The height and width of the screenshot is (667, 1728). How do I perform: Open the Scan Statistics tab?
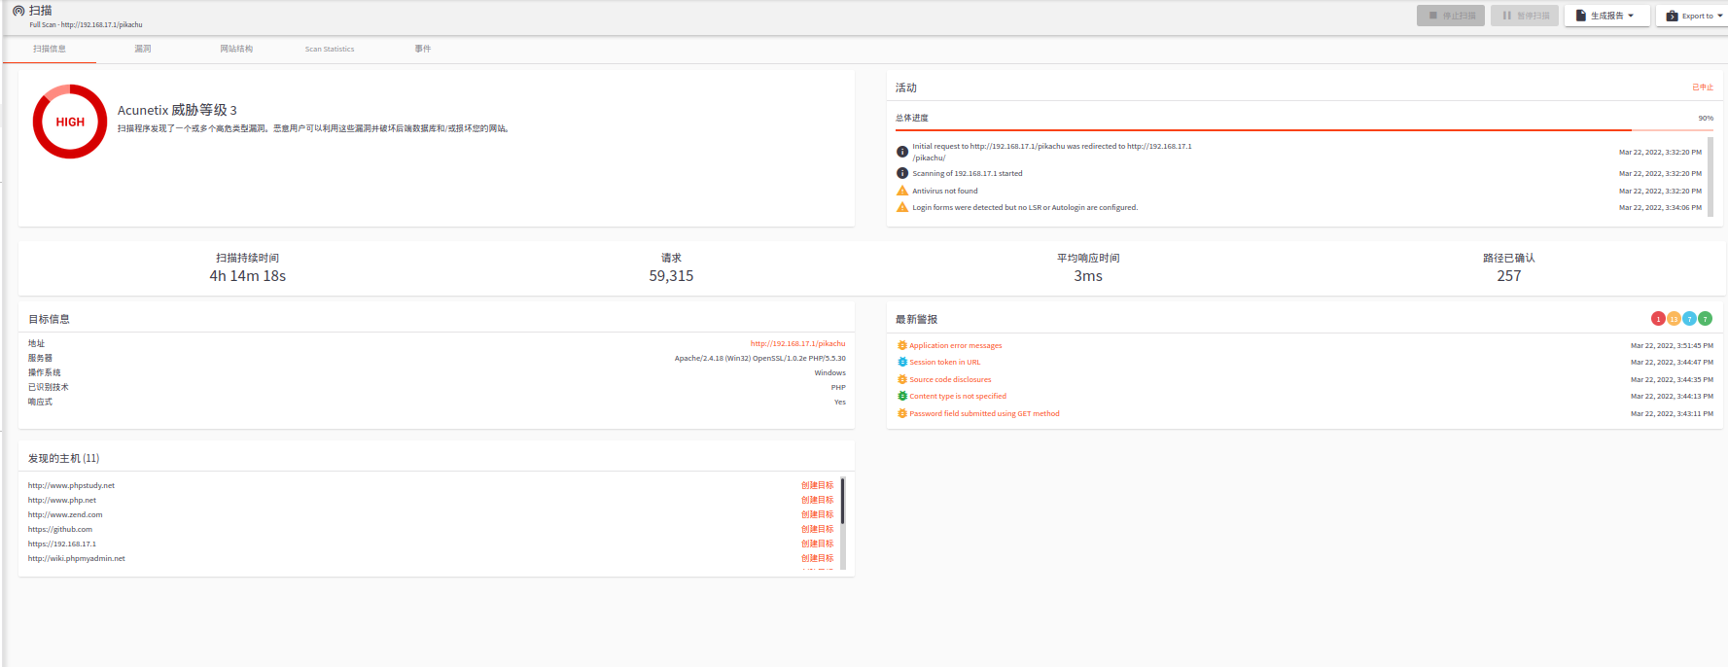330,49
